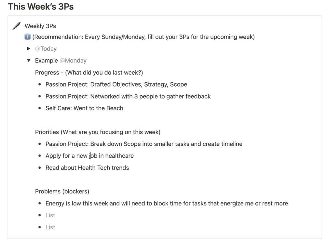Click the Break down Scope bullet text
The image size is (327, 243).
pos(144,144)
